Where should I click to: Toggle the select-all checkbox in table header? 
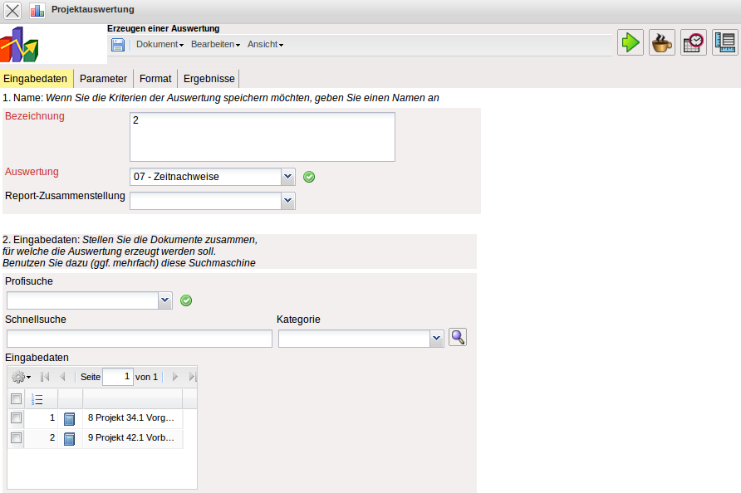click(16, 398)
